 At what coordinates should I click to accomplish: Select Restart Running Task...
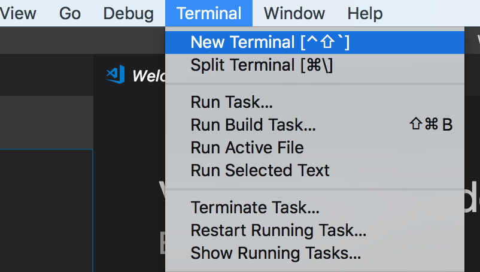click(278, 230)
